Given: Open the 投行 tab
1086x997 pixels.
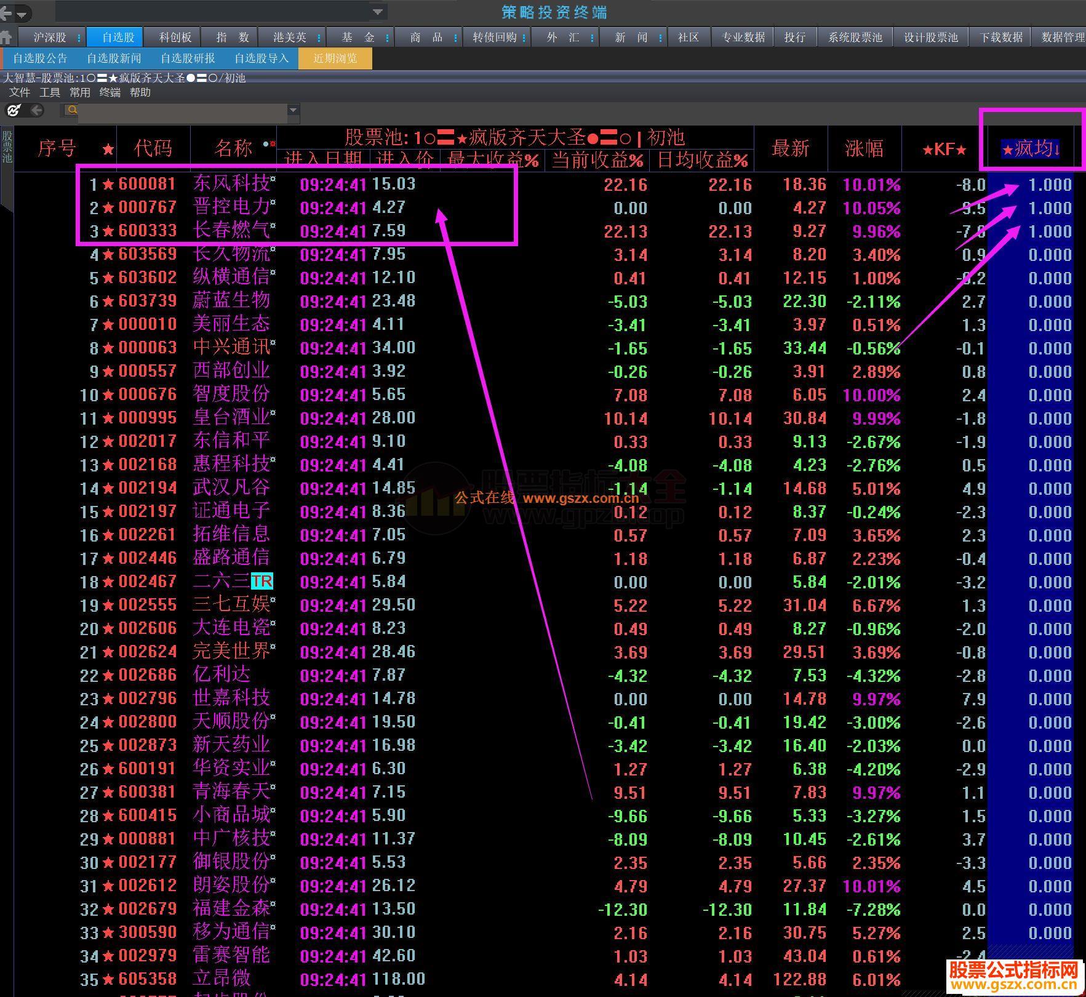Looking at the screenshot, I should [794, 38].
